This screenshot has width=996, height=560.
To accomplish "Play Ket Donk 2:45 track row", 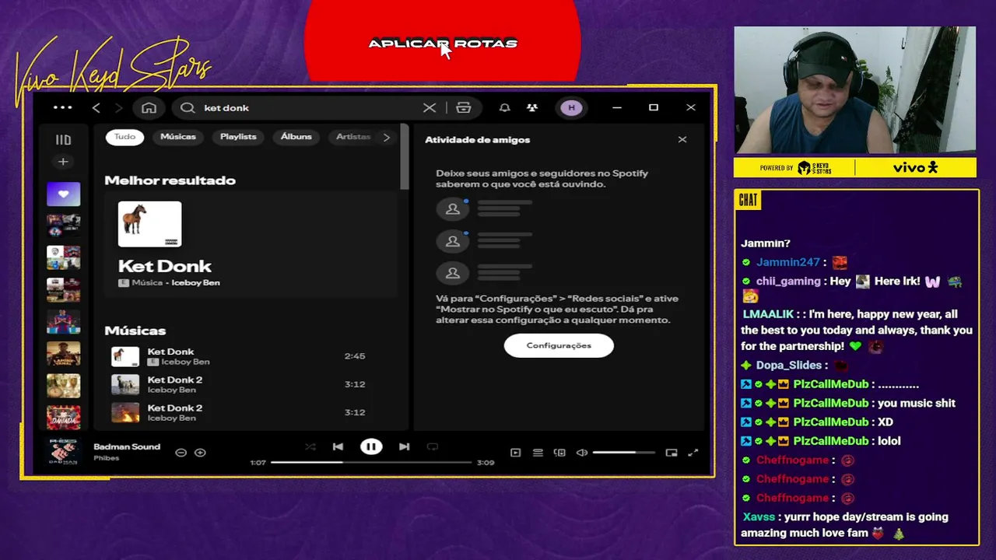I will pos(251,356).
